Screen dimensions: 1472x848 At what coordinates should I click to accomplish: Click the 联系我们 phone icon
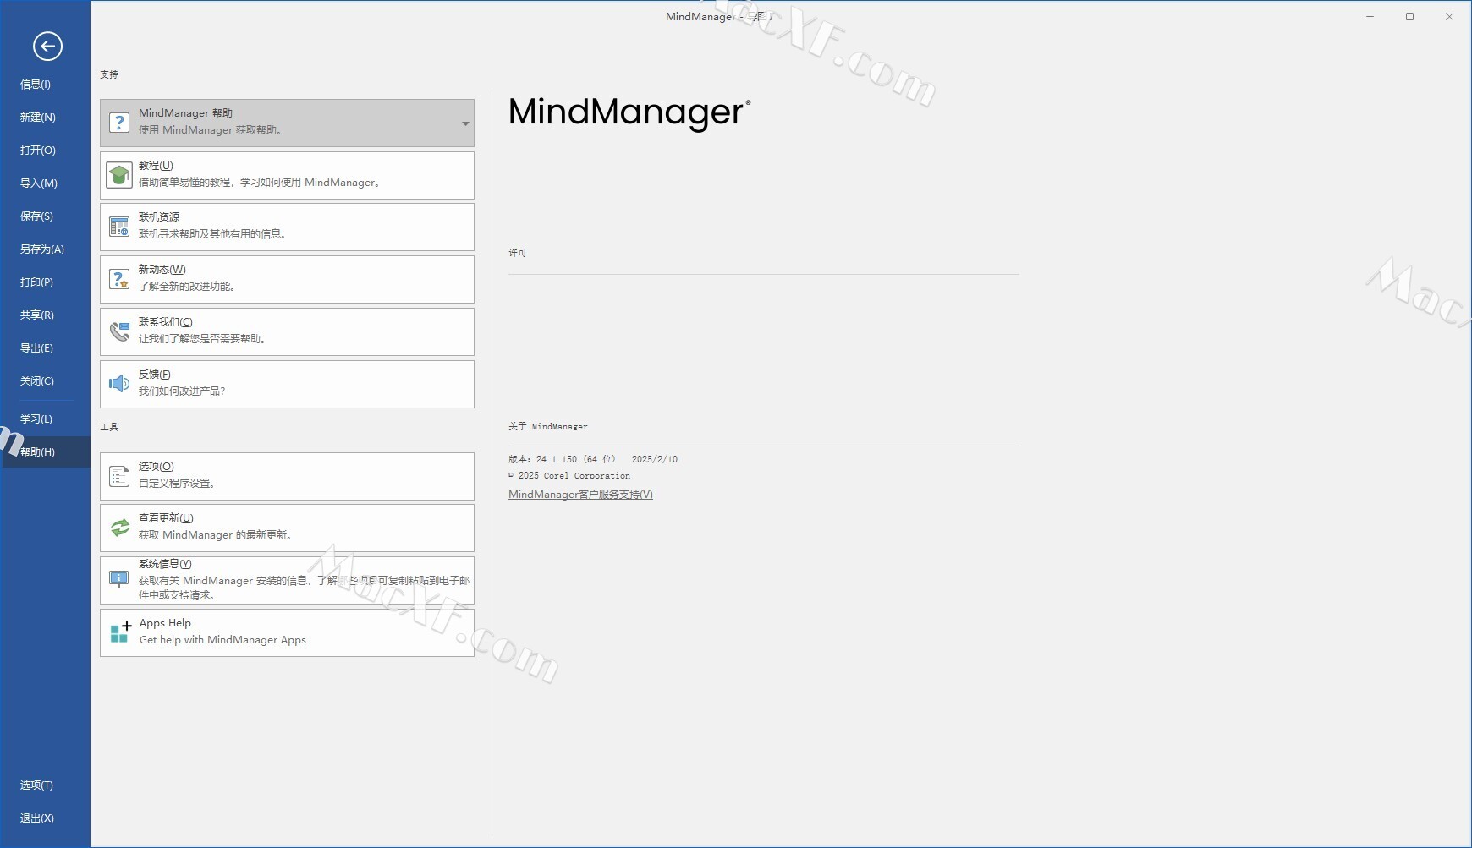pyautogui.click(x=119, y=331)
